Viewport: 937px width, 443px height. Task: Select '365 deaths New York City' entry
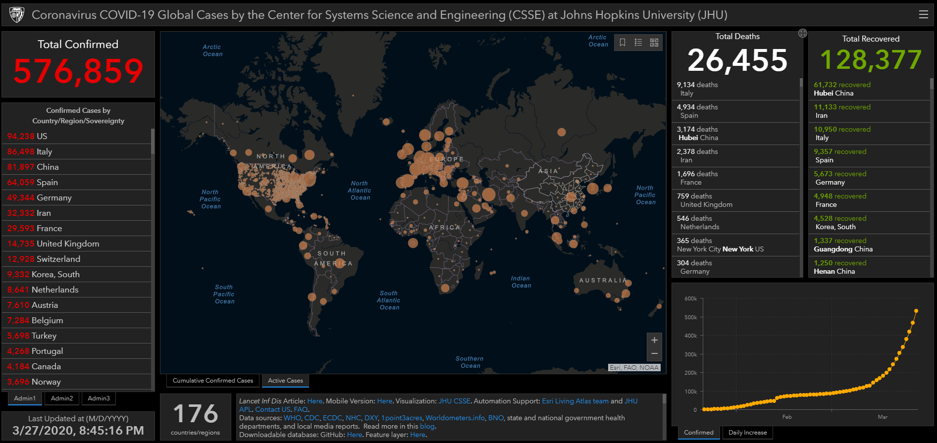[x=736, y=245]
